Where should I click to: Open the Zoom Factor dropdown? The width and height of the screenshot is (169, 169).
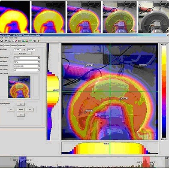pyautogui.click(x=27, y=70)
